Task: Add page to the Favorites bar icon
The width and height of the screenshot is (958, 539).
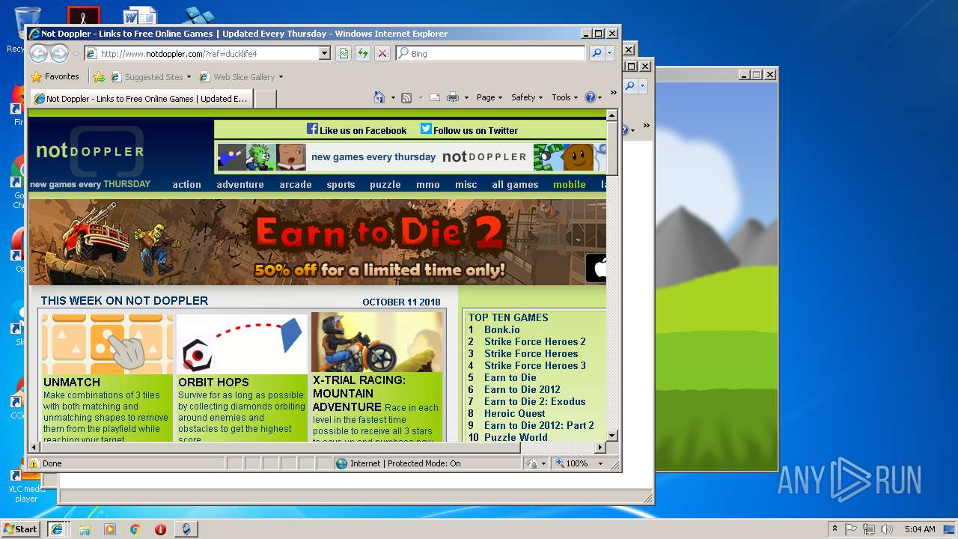Action: coord(99,76)
